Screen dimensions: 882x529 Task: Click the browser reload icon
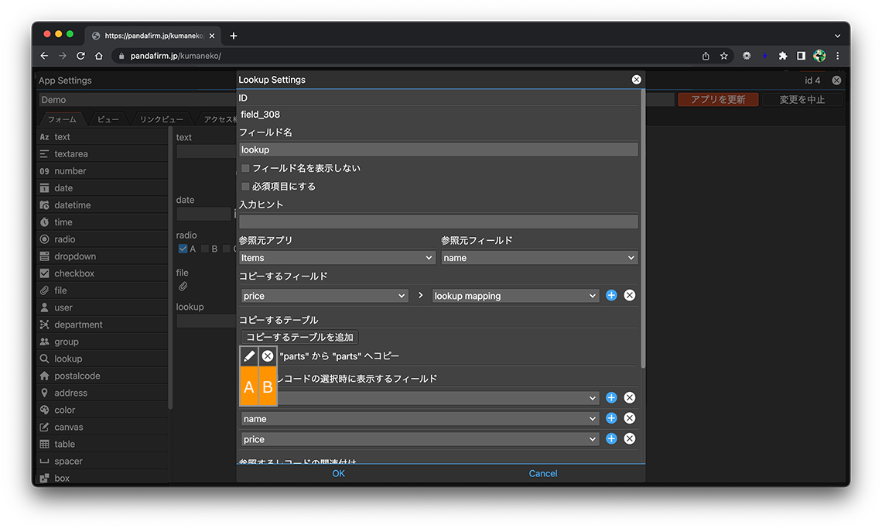pyautogui.click(x=80, y=56)
